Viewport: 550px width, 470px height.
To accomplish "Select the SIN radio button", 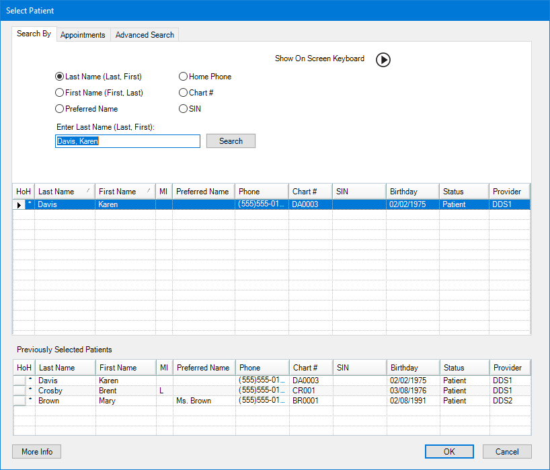I will (183, 109).
